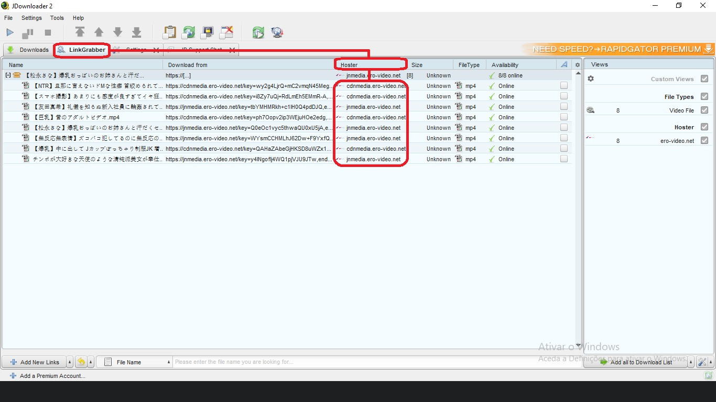Click the table scrollbar up arrow
Screen dimensions: 716x402
(578, 74)
